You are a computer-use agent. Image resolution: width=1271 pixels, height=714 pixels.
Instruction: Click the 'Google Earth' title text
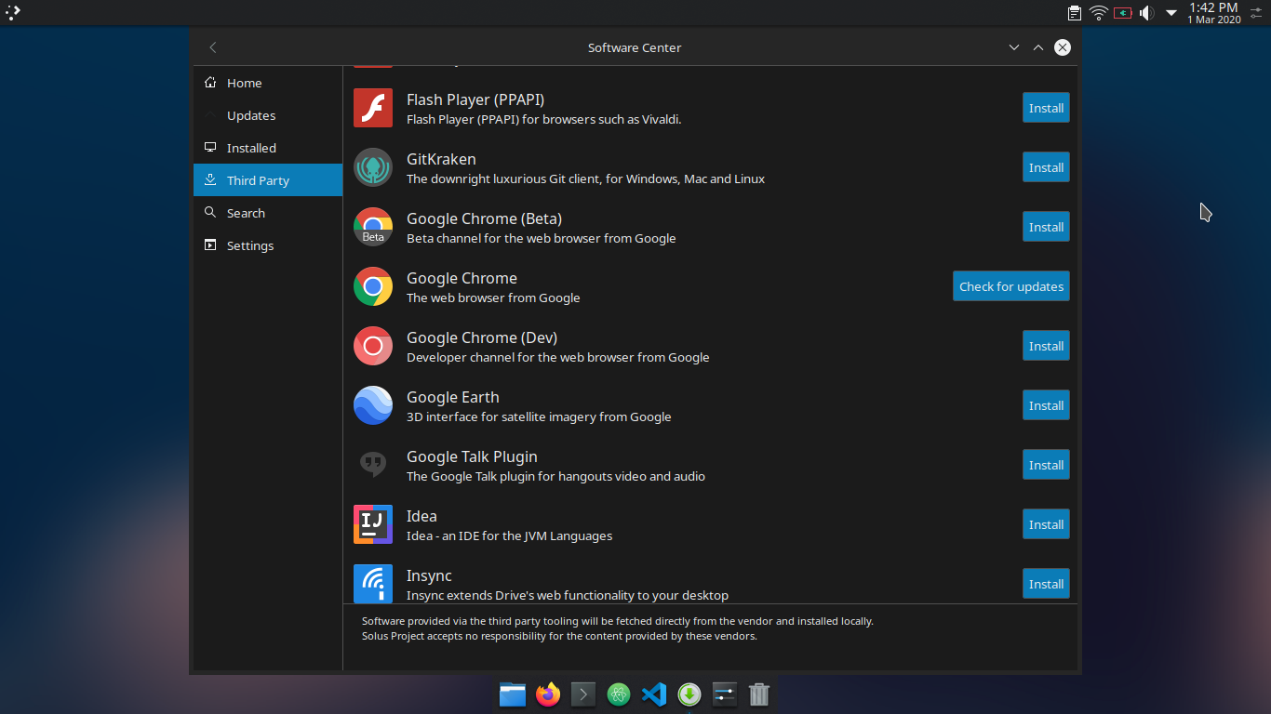coord(453,397)
